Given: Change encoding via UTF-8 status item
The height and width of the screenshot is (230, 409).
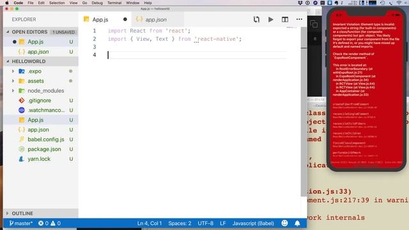Looking at the screenshot, I should tap(206, 223).
